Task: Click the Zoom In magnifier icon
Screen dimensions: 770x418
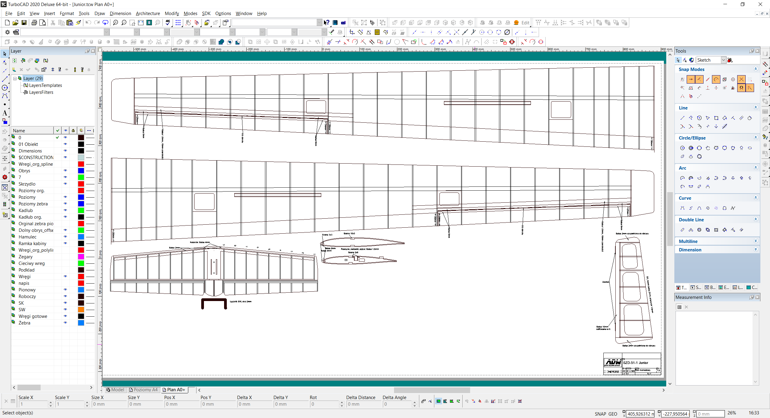Action: pos(115,23)
